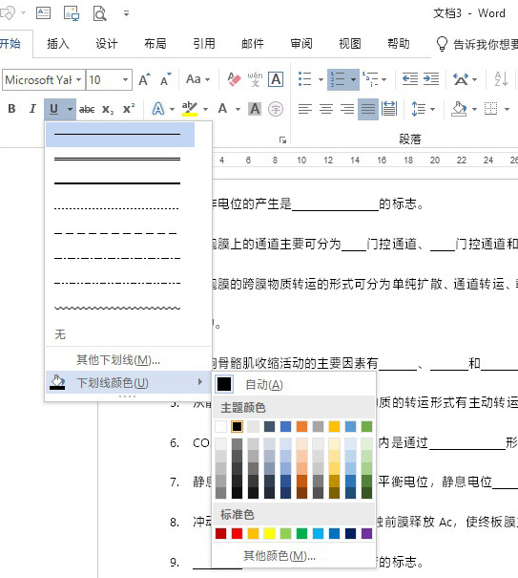Viewport: 518px width, 578px height.
Task: Open the Font dialog launcher
Action: click(282, 139)
